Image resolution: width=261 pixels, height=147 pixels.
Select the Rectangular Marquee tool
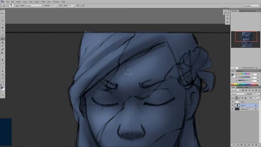pos(2,17)
